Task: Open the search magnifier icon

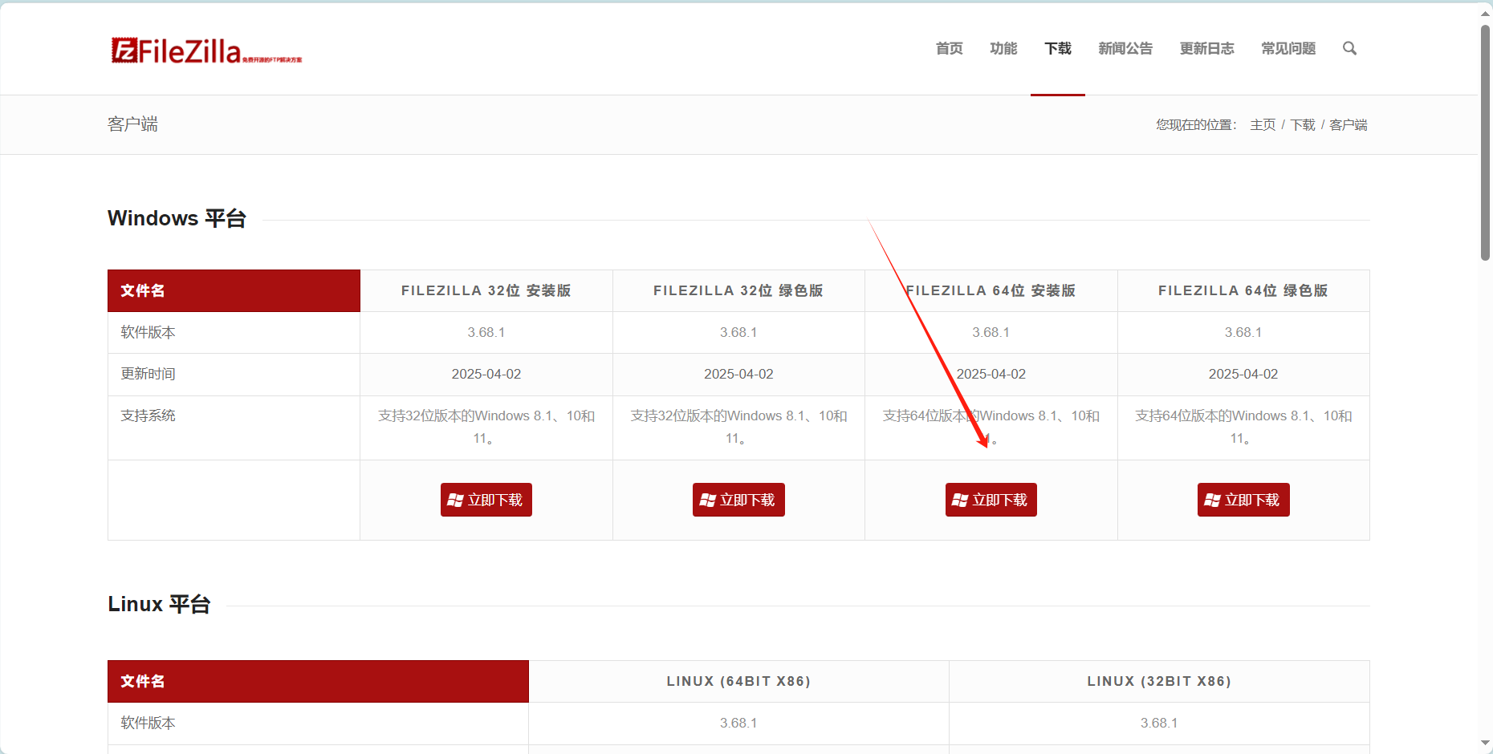Action: (x=1350, y=48)
